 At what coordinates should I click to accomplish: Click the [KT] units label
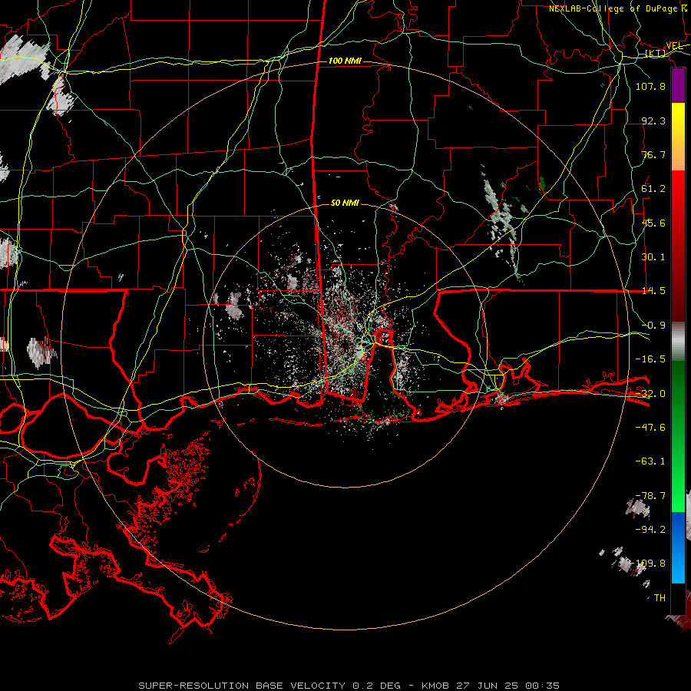[656, 53]
